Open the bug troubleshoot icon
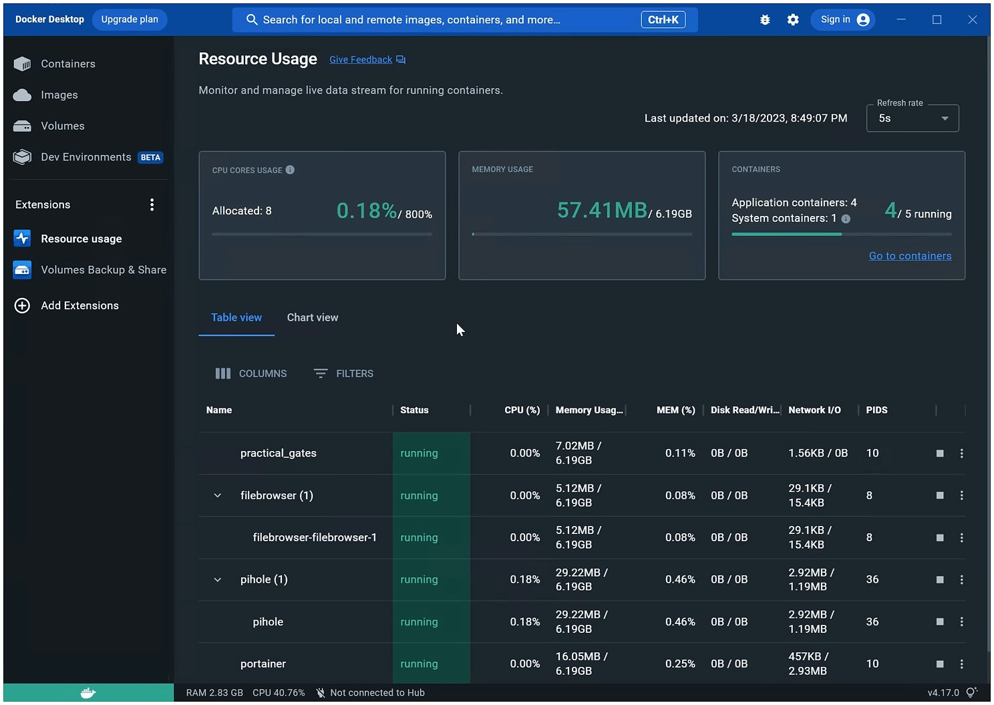 (765, 20)
